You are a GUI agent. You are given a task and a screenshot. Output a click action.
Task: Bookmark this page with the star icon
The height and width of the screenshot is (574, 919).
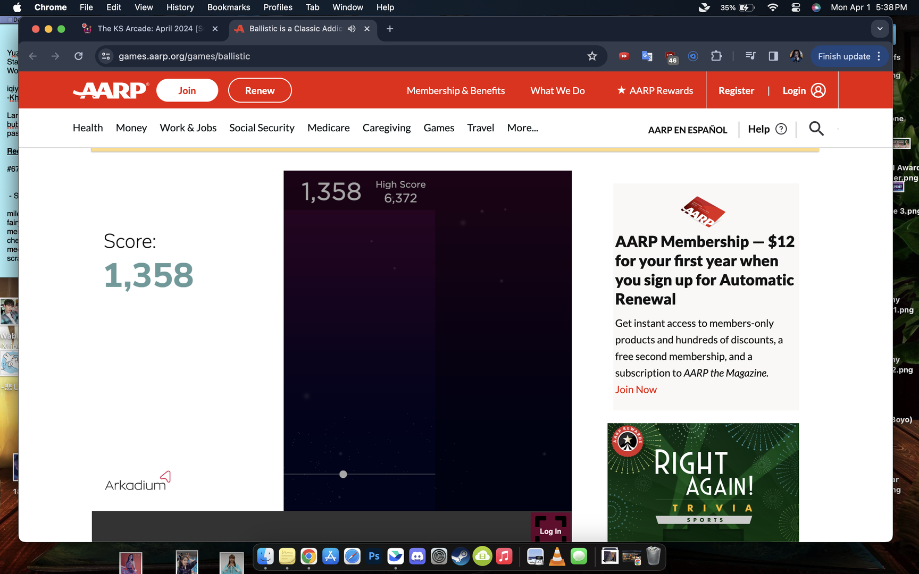click(592, 56)
